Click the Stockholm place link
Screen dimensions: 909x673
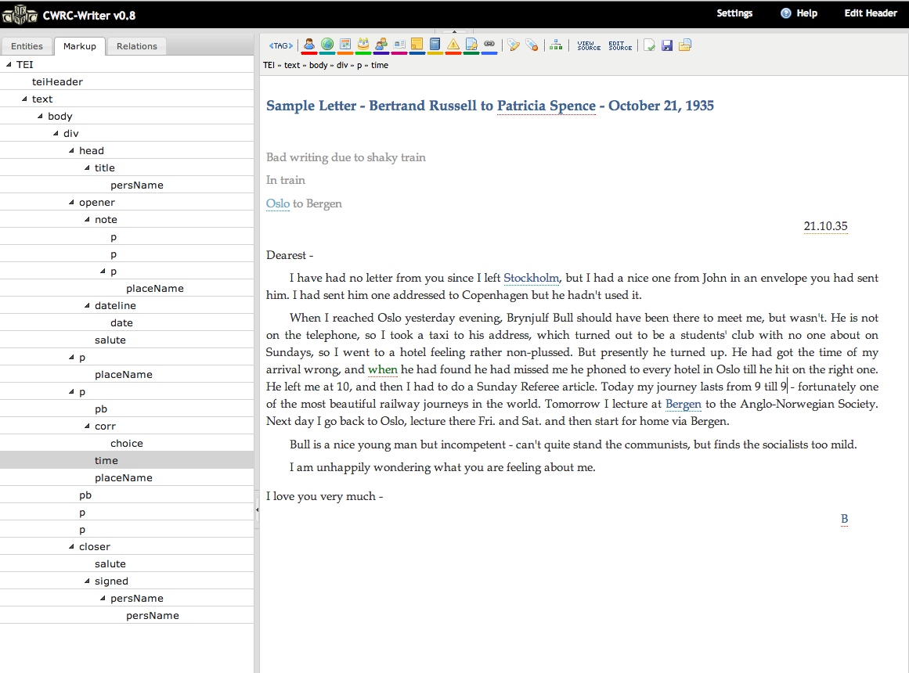531,278
